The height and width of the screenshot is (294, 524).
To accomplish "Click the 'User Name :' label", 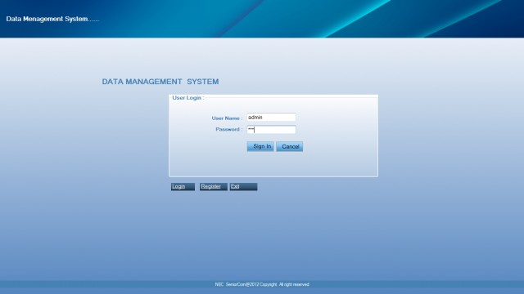I will tap(227, 118).
